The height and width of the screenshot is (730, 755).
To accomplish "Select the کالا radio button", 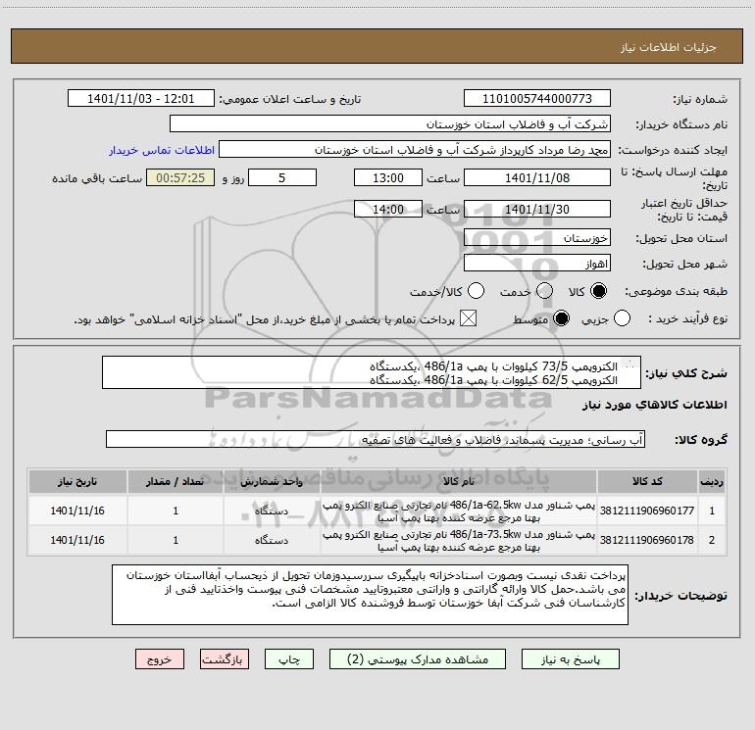I will (598, 291).
